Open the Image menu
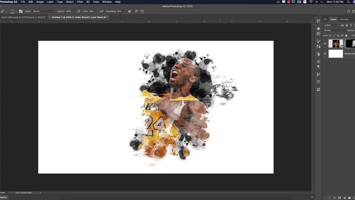Viewport: 355px width, 200px height. 40,2
